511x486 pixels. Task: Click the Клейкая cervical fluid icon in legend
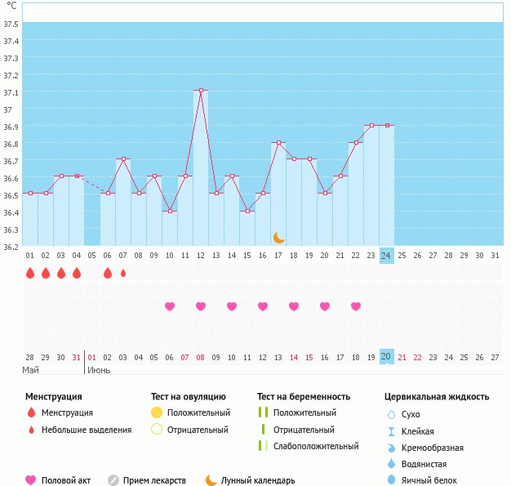[391, 431]
